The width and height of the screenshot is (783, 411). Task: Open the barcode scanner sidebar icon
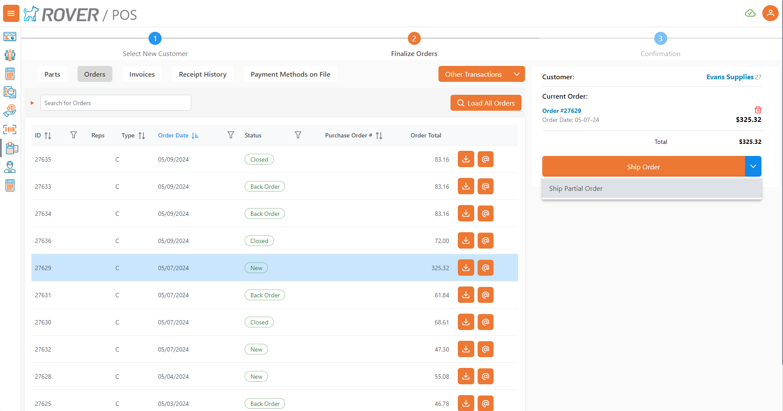10,130
